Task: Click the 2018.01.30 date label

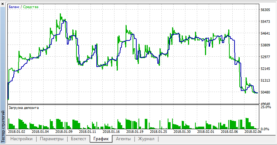Action: (182, 132)
